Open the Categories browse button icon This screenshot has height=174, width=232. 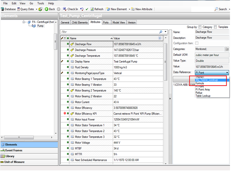227,49
